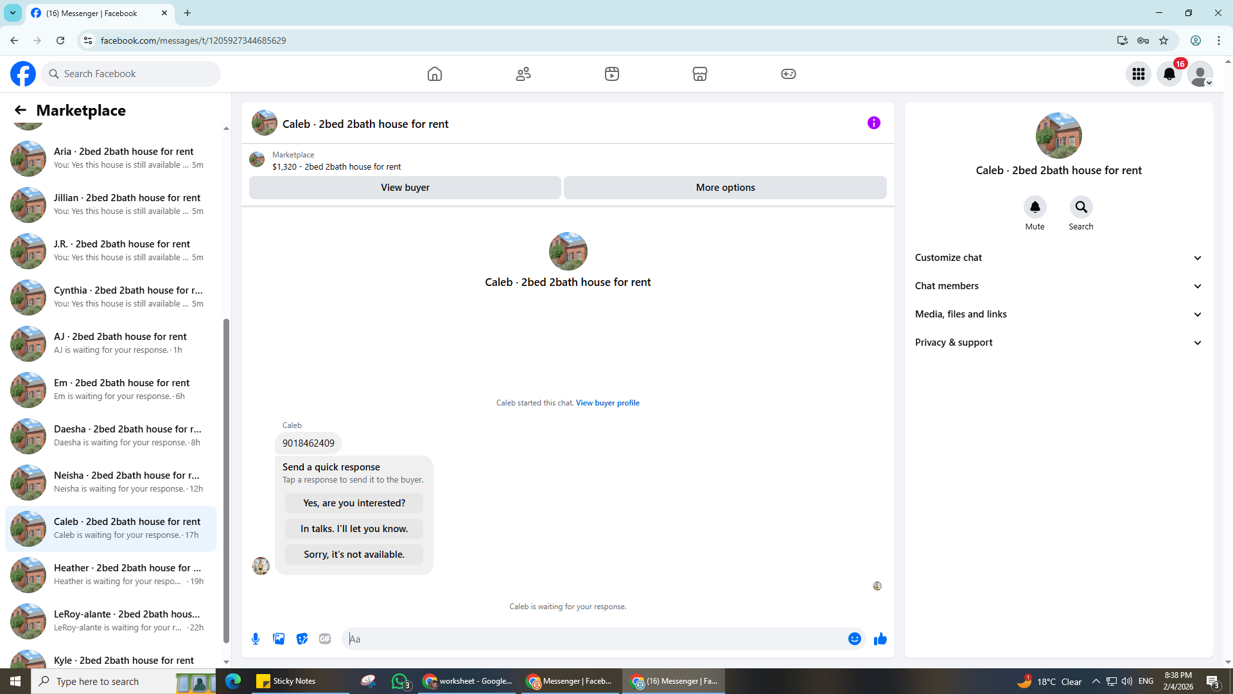
Task: Open the Facebook notifications bell
Action: point(1169,74)
